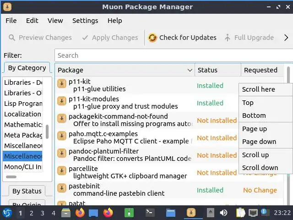Click No Change in the pastebinit row

(260, 190)
